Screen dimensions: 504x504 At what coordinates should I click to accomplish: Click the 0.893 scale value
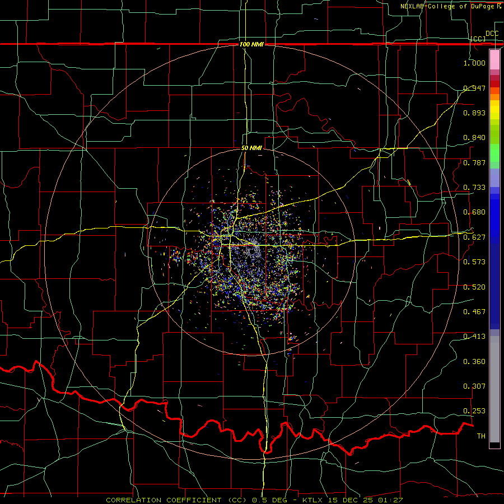(474, 113)
